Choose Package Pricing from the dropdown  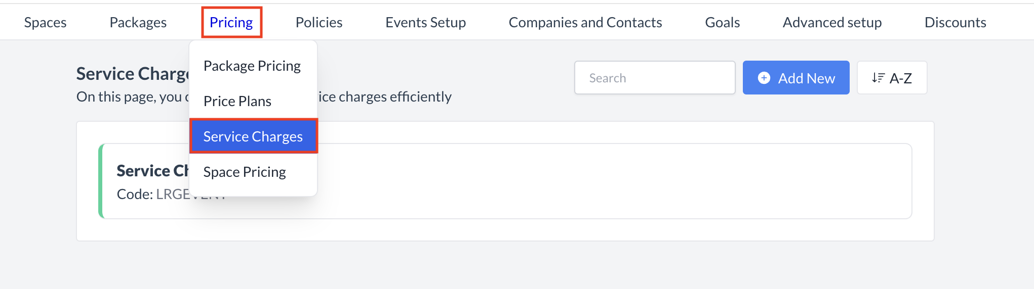point(252,66)
